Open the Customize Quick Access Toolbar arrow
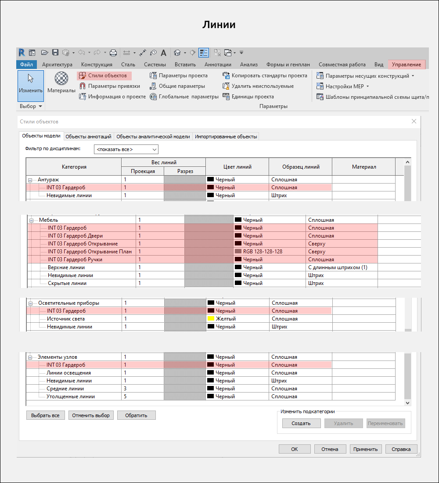The image size is (439, 483). point(241,53)
